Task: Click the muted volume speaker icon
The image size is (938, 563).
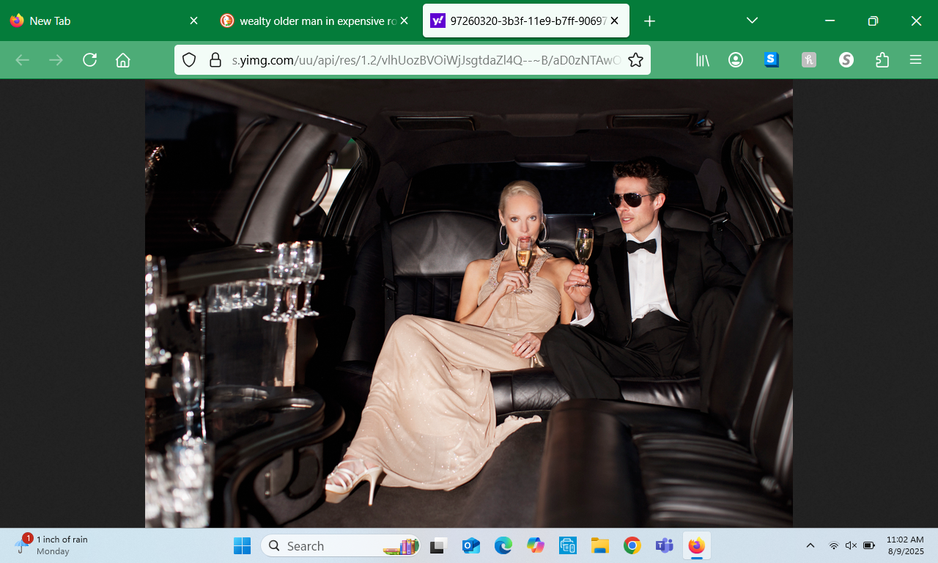Action: (851, 545)
